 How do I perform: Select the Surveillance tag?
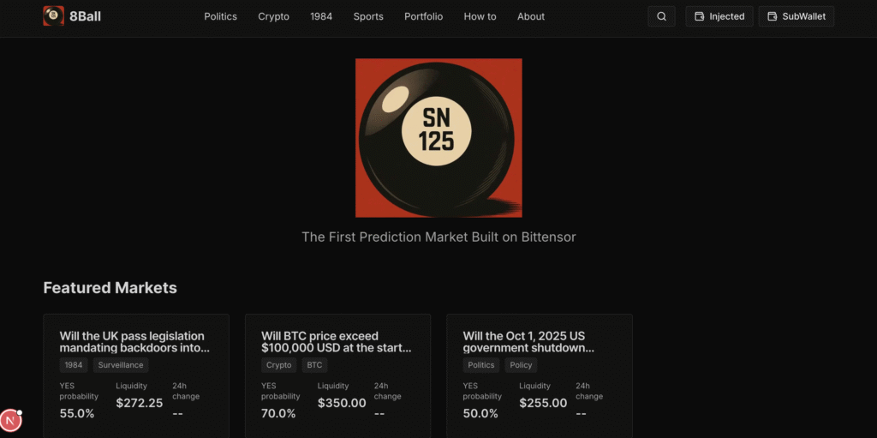(x=121, y=365)
